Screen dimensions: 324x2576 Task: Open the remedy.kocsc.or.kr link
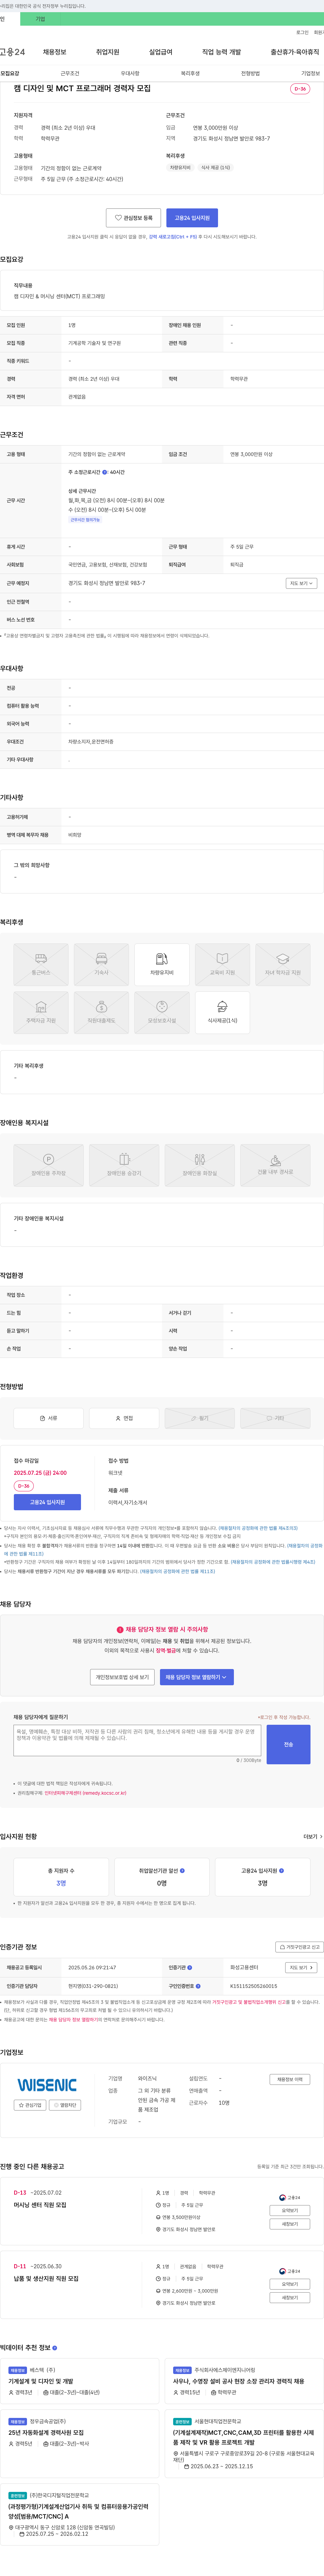pyautogui.click(x=85, y=1793)
